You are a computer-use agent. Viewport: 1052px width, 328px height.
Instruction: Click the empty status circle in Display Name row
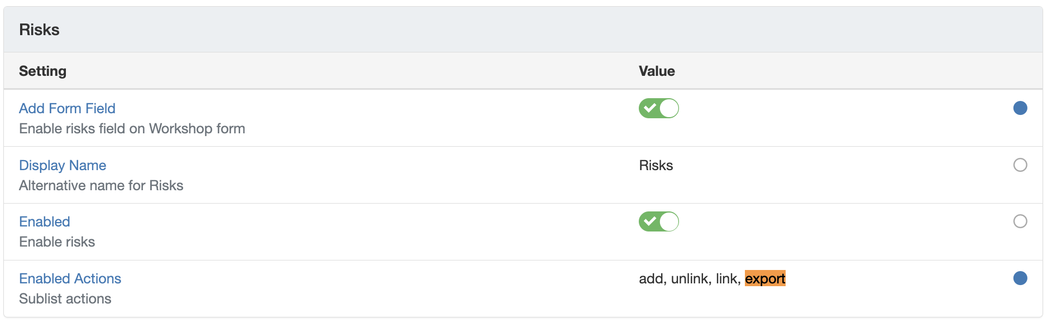click(1020, 165)
